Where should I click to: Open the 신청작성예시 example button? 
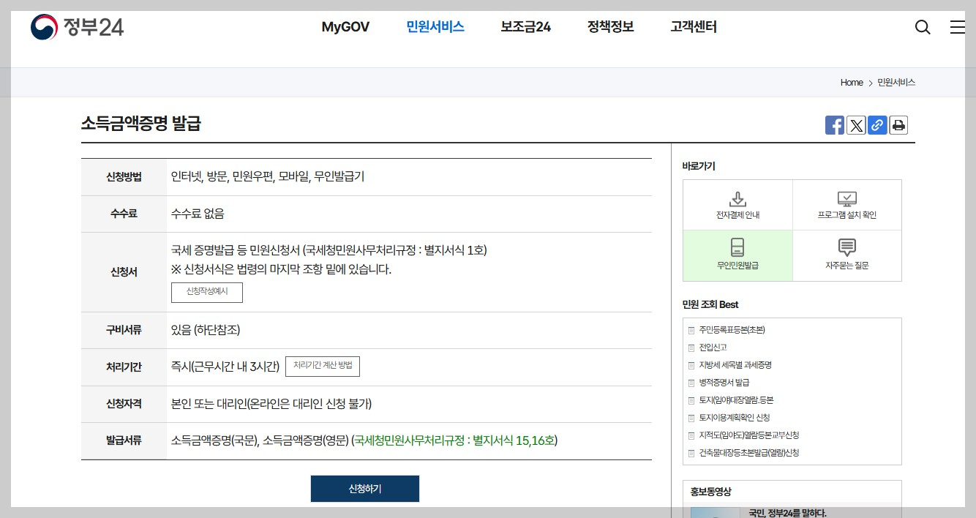[206, 292]
